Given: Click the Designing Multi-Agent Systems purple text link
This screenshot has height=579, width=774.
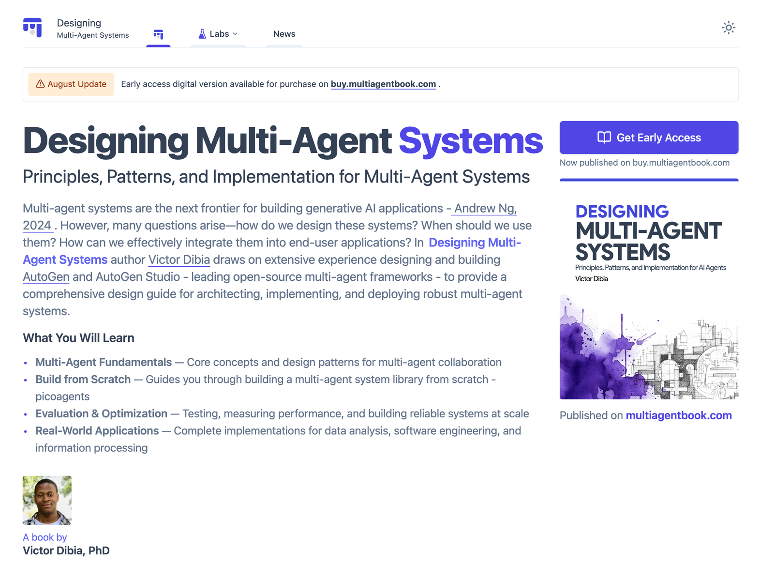Looking at the screenshot, I should (474, 243).
